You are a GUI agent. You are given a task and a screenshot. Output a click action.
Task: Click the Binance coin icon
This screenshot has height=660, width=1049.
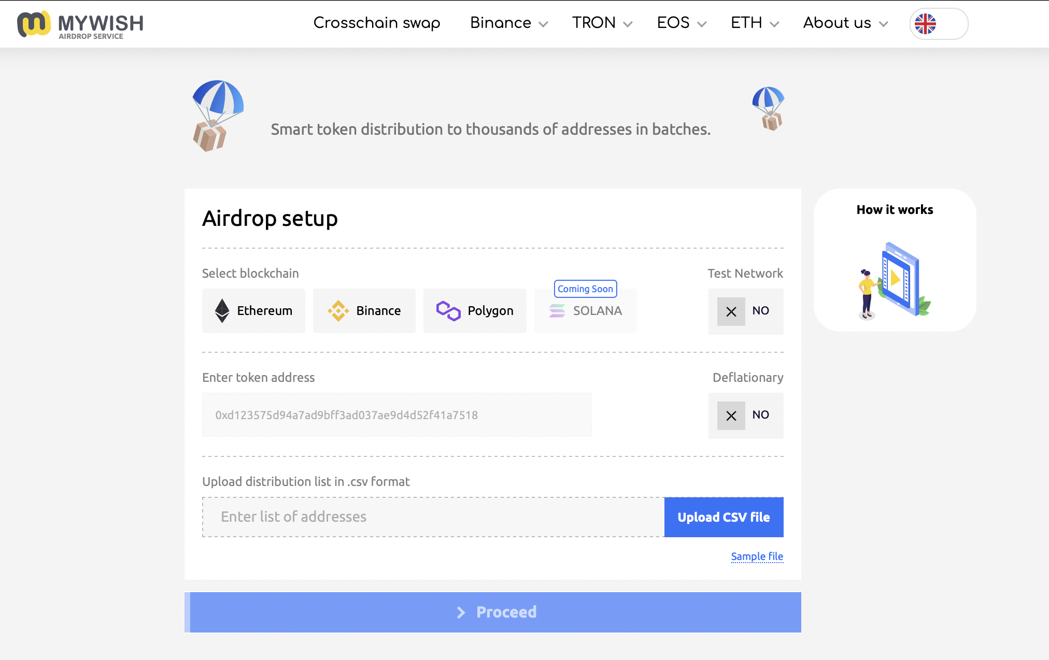click(x=338, y=311)
